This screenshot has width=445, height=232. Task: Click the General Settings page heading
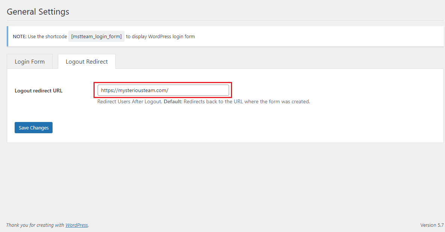point(38,12)
